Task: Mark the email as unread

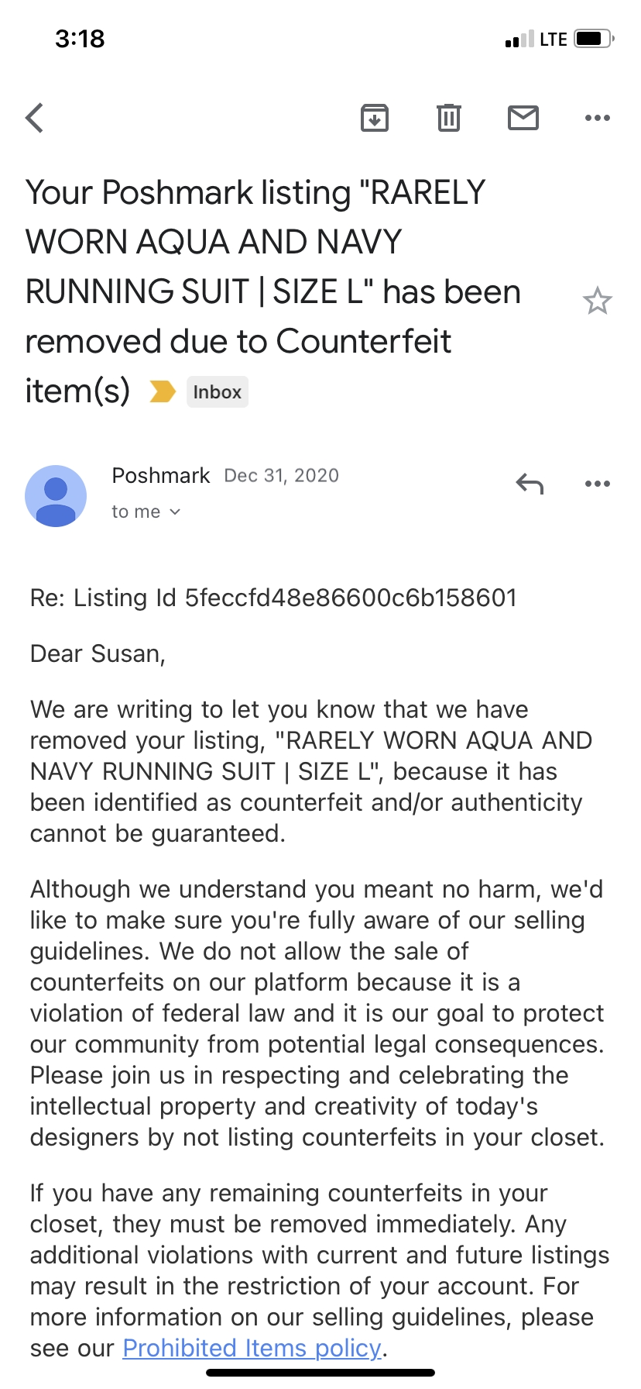Action: pos(523,118)
